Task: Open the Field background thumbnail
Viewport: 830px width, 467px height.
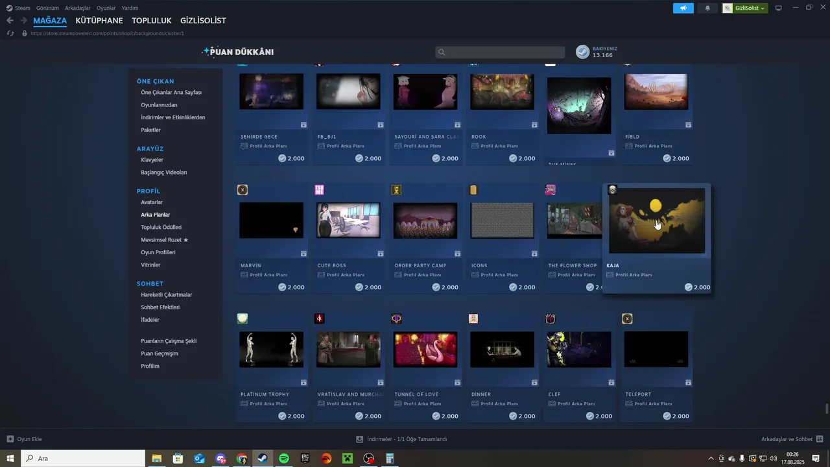Action: 656,91
